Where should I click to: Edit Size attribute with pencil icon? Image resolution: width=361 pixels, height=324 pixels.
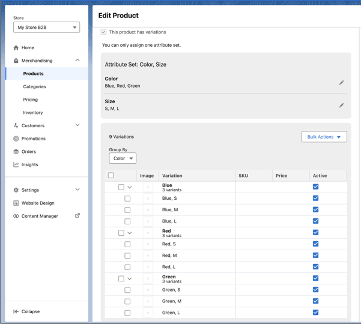coord(341,106)
